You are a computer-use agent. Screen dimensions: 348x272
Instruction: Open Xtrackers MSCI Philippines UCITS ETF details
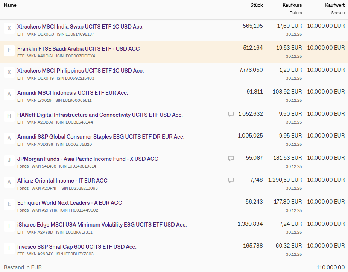(x=80, y=71)
